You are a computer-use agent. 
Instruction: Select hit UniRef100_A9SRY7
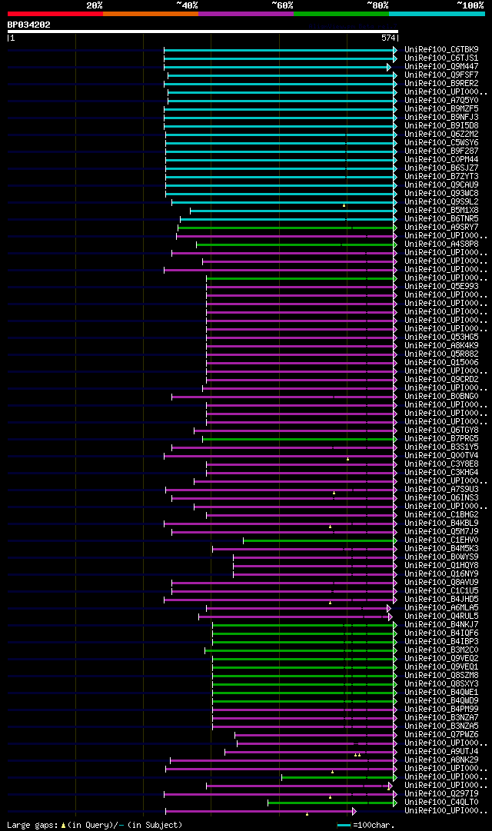coord(441,228)
